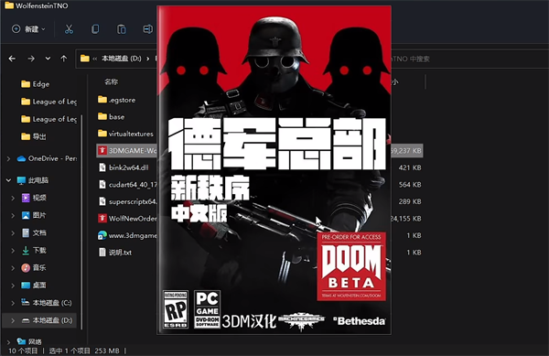Select WolfNewOrder executable icon
This screenshot has height=356, width=549.
102,219
